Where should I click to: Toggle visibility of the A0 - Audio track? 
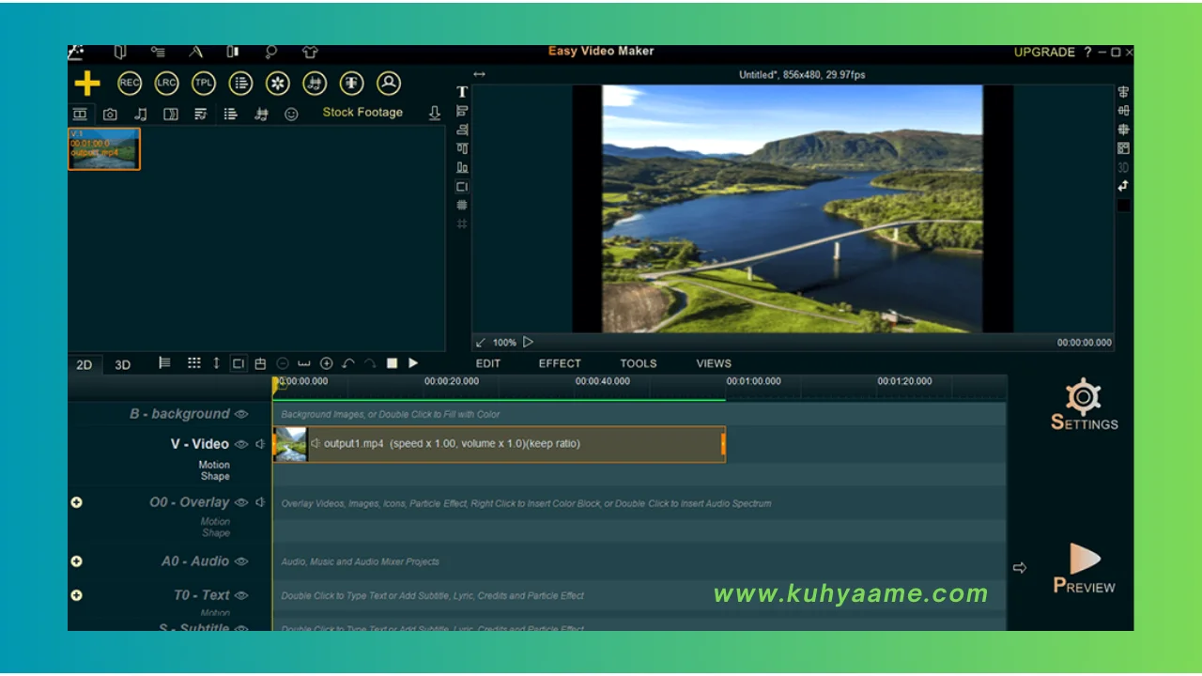(x=241, y=561)
